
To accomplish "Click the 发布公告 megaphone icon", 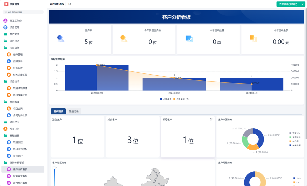I will coord(5,129).
